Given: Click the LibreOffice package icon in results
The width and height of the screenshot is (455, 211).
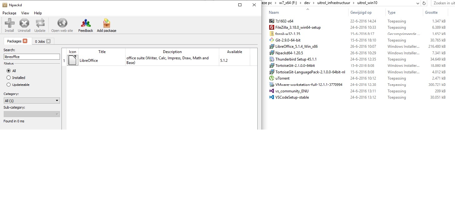Looking at the screenshot, I should coord(72,60).
